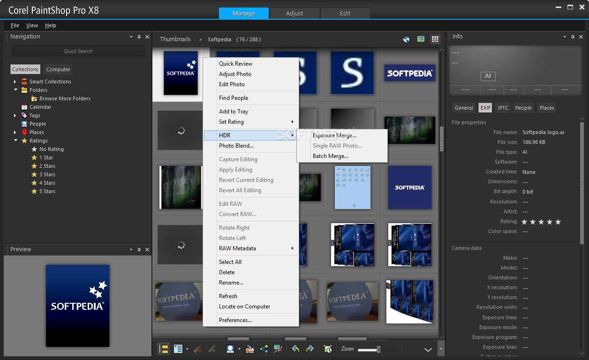Pin the Info panel

(573, 37)
